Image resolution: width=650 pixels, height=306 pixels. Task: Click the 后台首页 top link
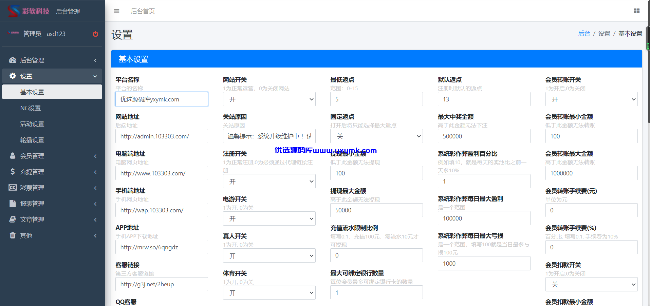click(x=143, y=11)
